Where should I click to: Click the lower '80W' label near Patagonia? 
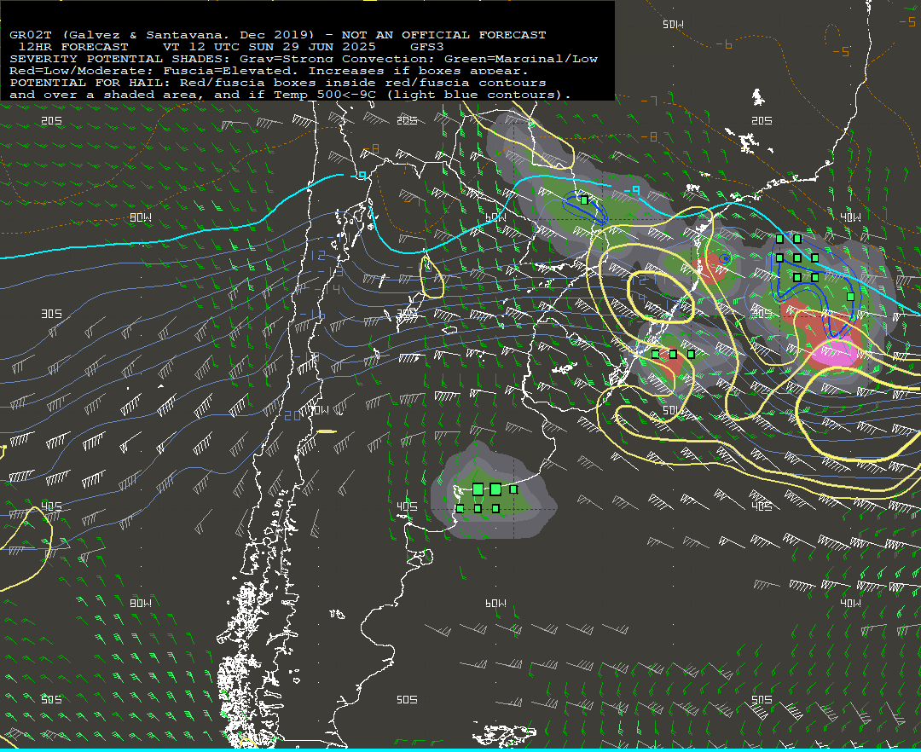click(141, 603)
